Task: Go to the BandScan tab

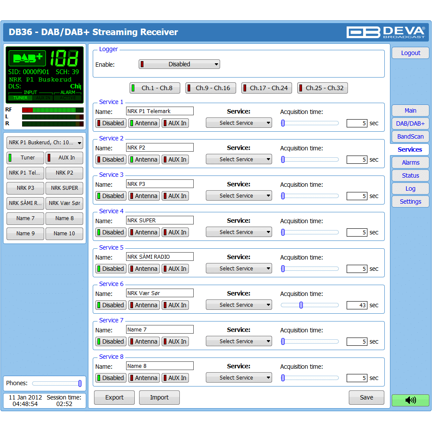Action: coord(410,136)
